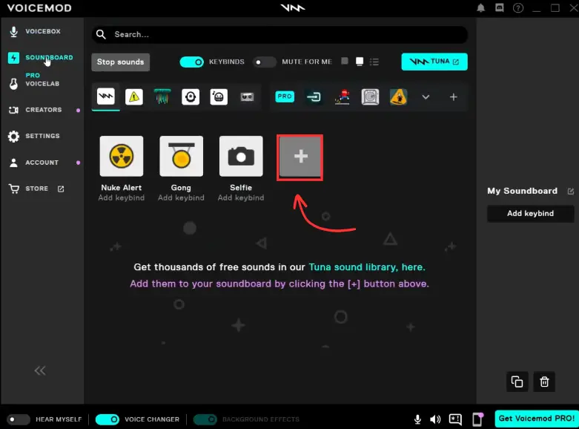Add keybind under Selfie

241,198
